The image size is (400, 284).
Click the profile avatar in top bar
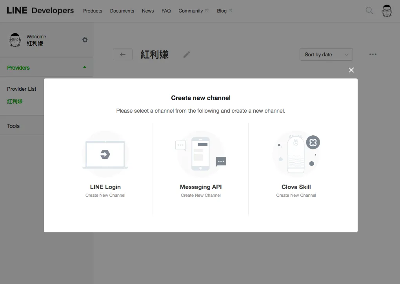tap(387, 11)
